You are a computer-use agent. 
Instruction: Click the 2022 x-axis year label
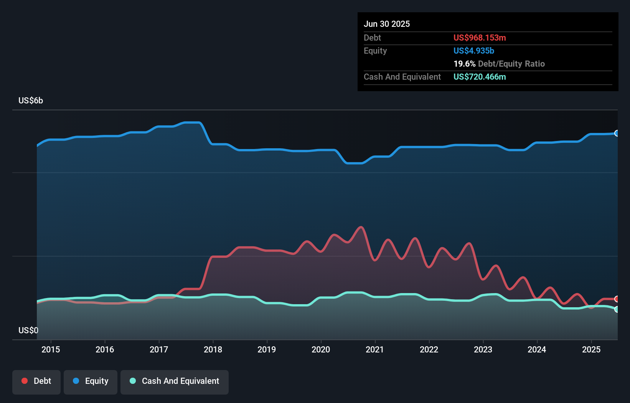(x=429, y=349)
